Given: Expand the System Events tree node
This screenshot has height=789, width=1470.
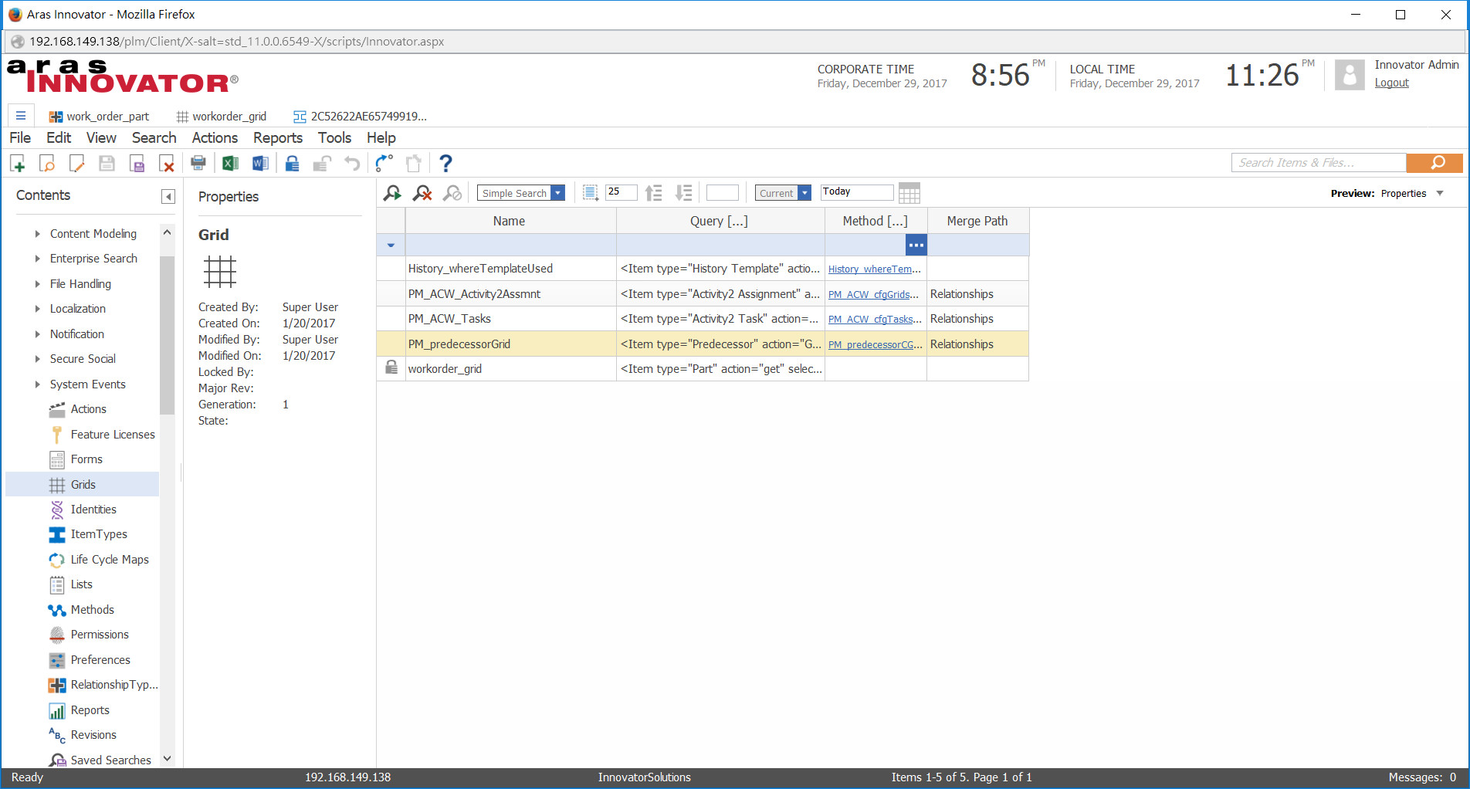Looking at the screenshot, I should tap(37, 384).
